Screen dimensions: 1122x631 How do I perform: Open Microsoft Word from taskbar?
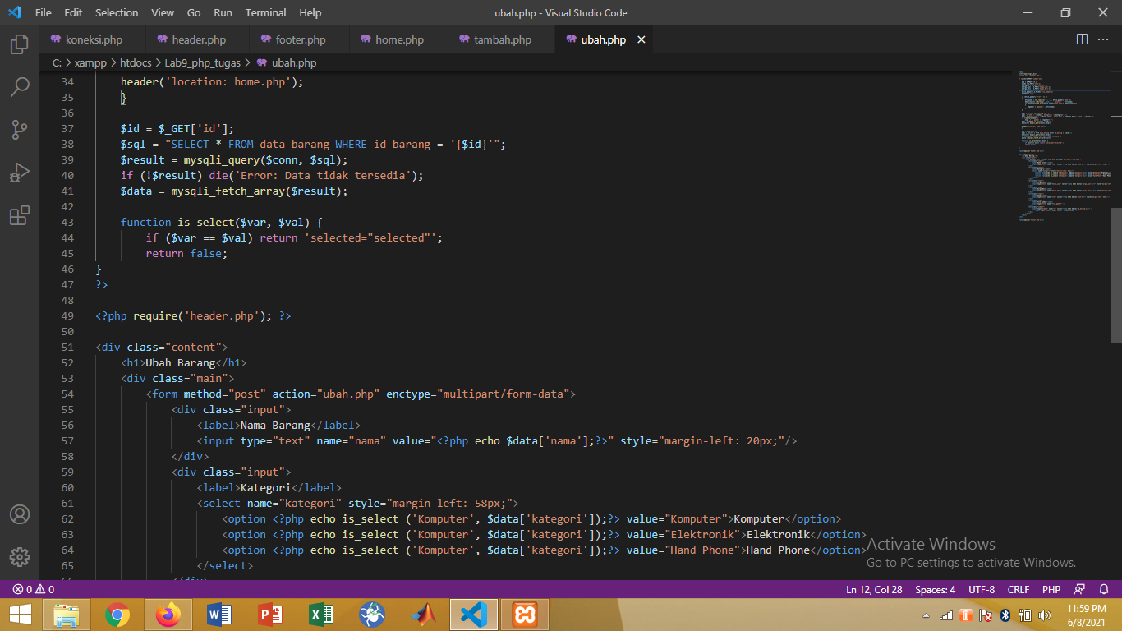219,615
